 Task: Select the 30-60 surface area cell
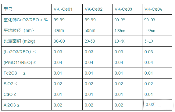(x=67, y=41)
